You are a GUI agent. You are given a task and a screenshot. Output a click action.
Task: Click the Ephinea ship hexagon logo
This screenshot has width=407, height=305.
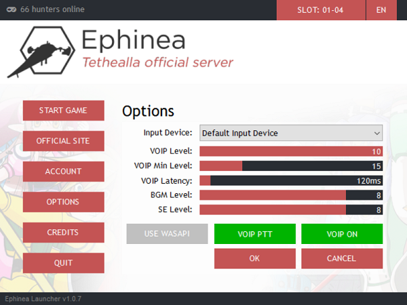pyautogui.click(x=41, y=52)
